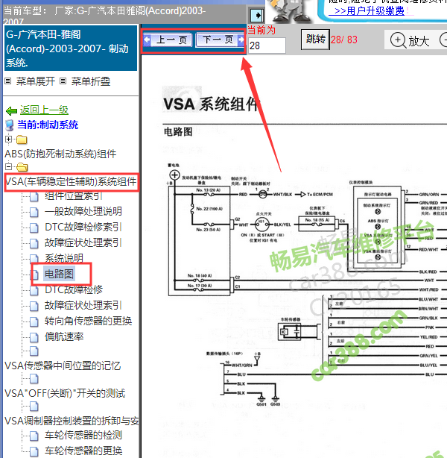Viewport: 447px width, 458px height.
Task: Select the 电路图 tree item
Action: [59, 274]
